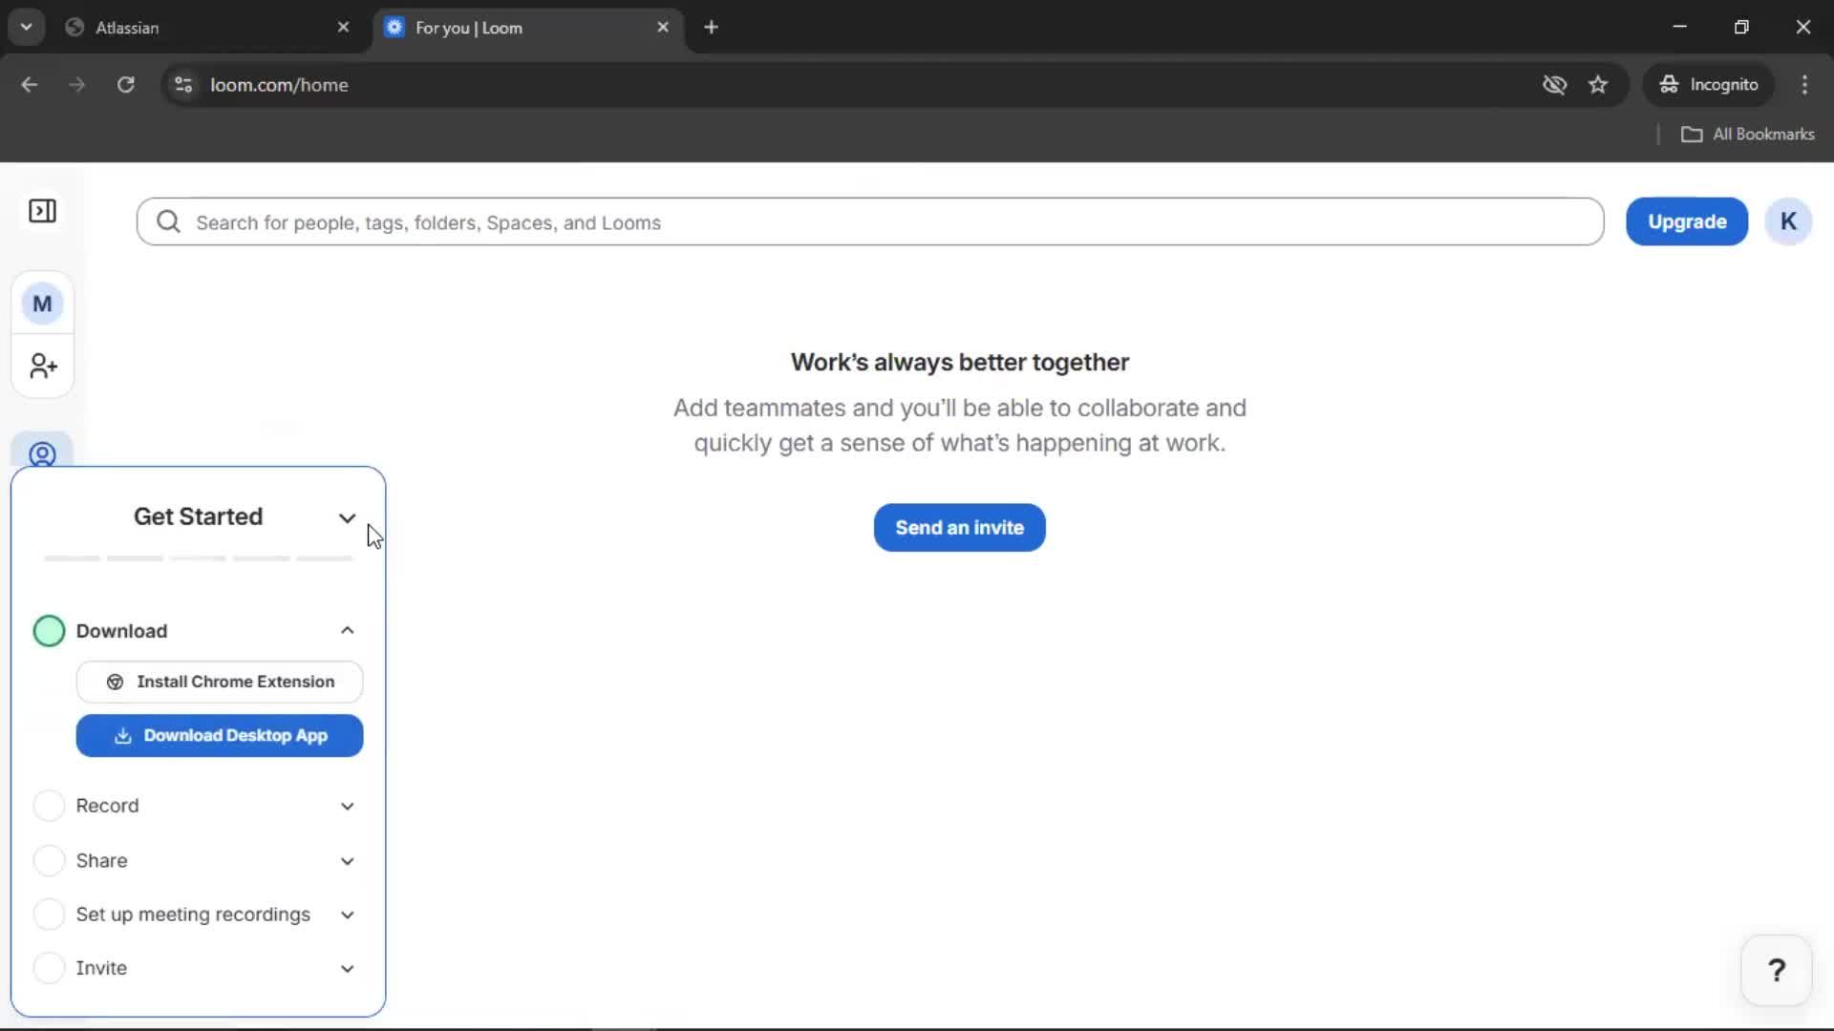Expand the Set up meeting recordings step
1834x1031 pixels.
(347, 915)
